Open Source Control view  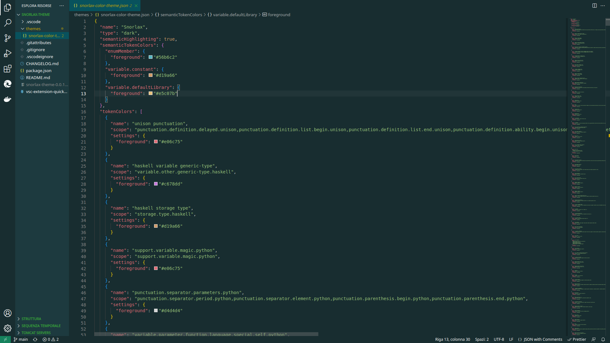click(x=8, y=38)
